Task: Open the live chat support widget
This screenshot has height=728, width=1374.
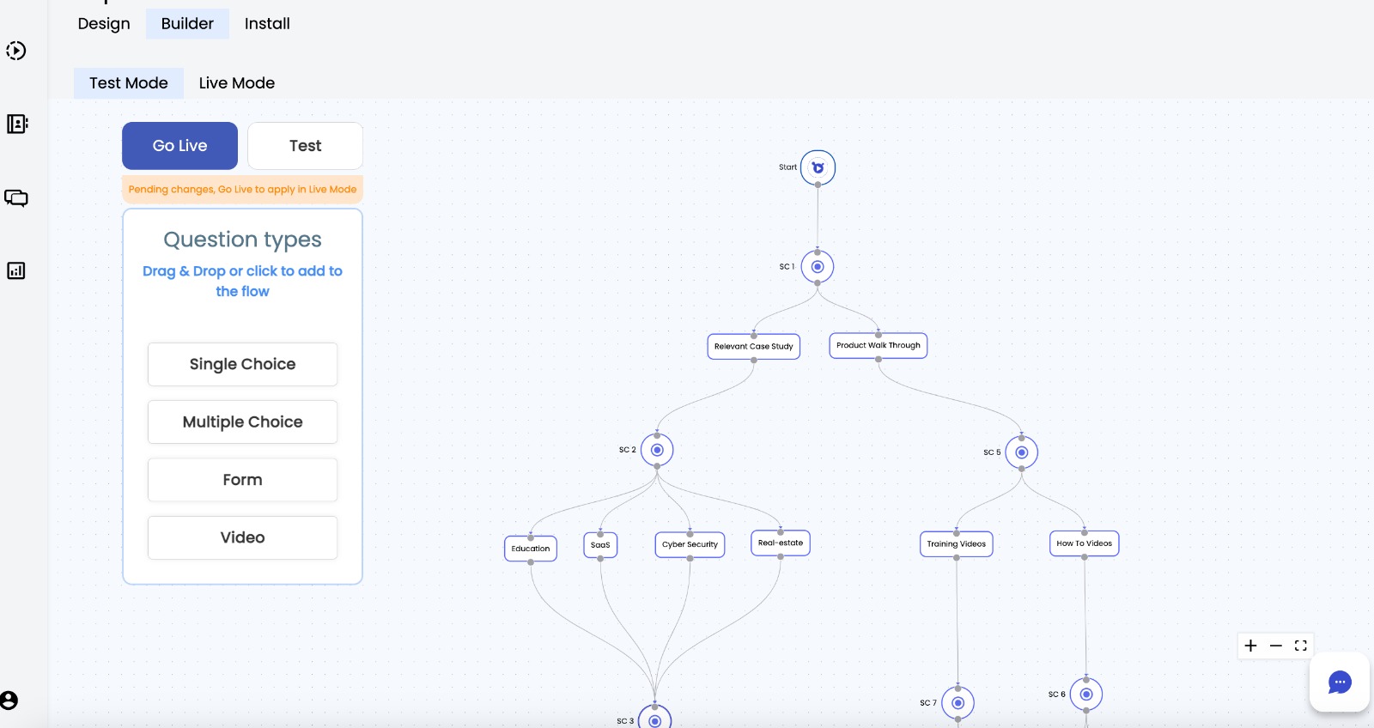Action: [x=1339, y=682]
